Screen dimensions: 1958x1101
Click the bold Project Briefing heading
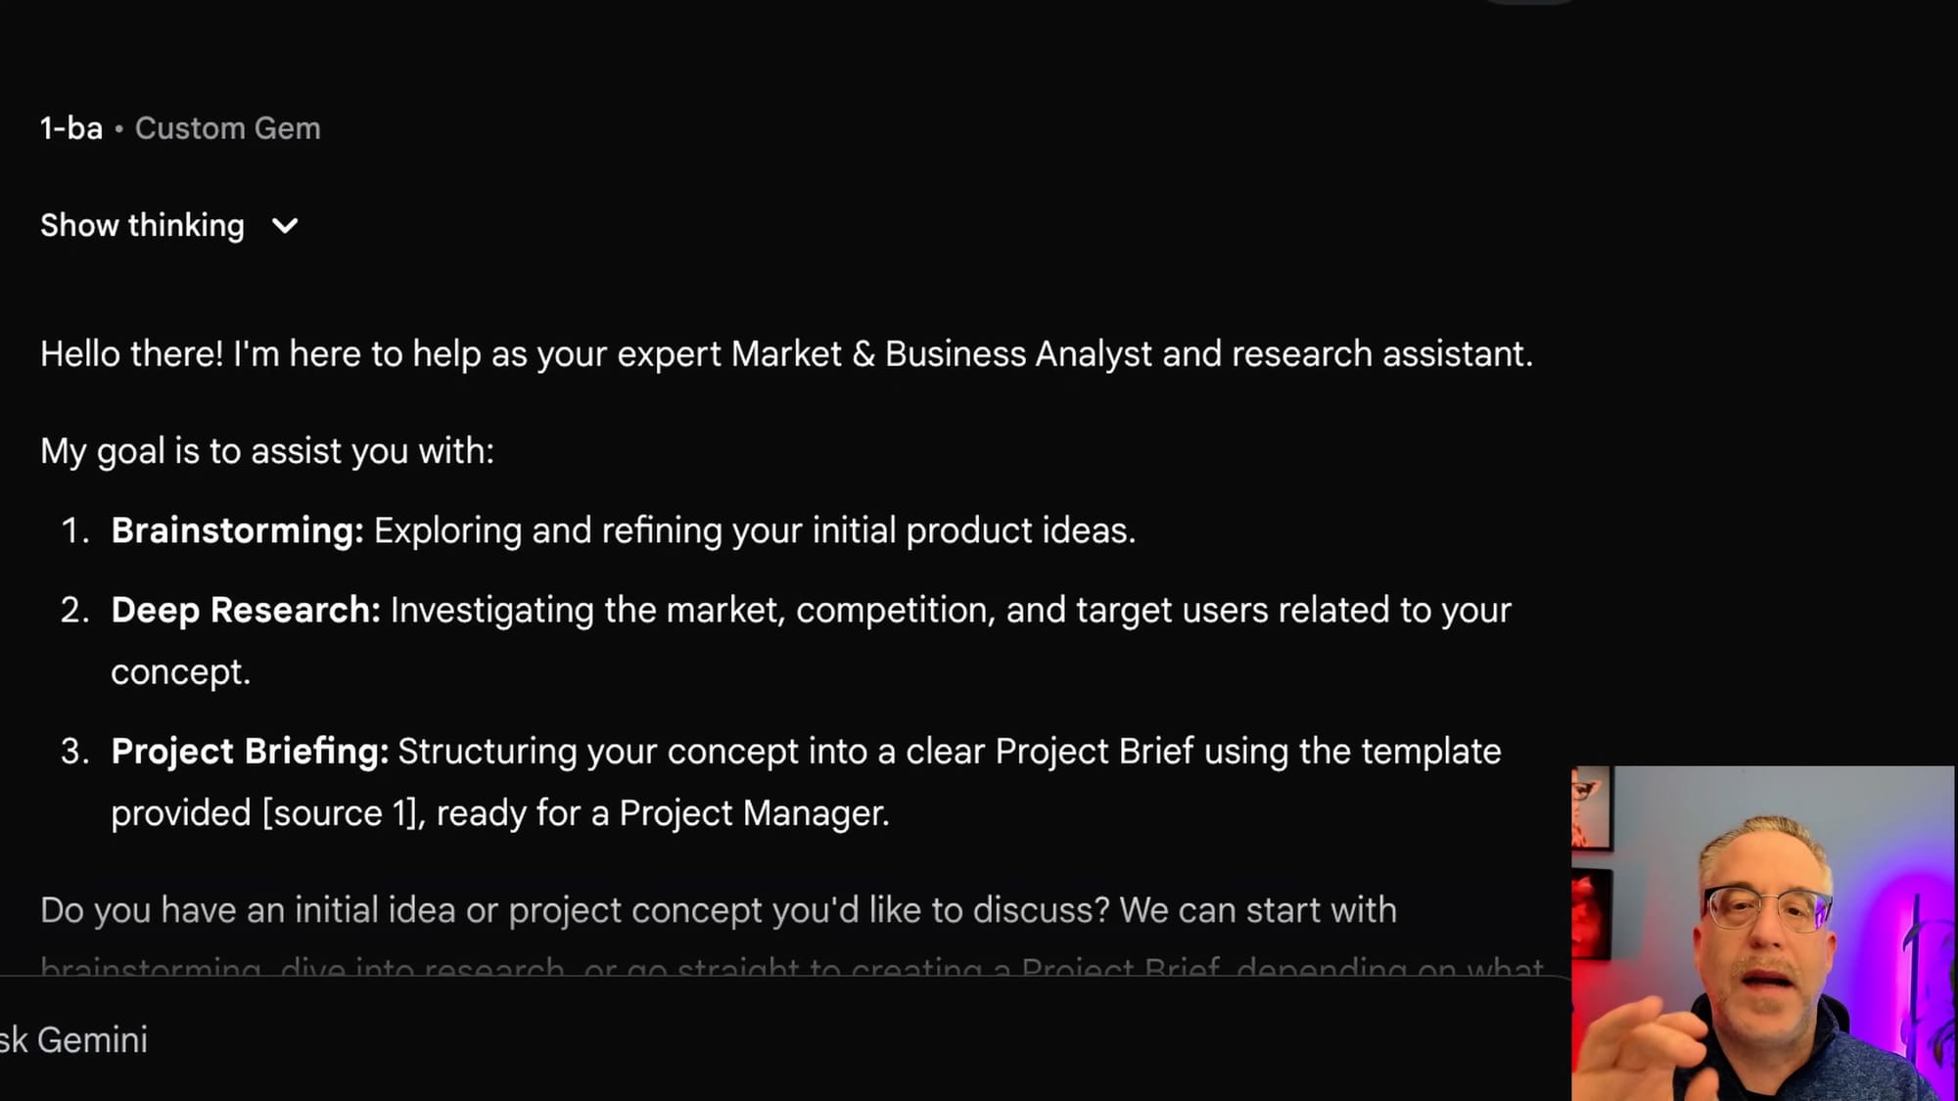click(250, 752)
